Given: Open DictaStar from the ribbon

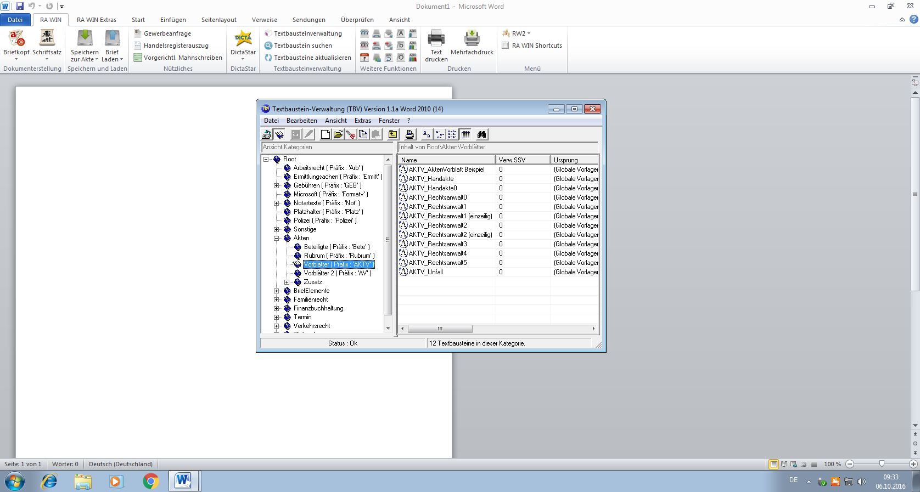Looking at the screenshot, I should coord(243,46).
